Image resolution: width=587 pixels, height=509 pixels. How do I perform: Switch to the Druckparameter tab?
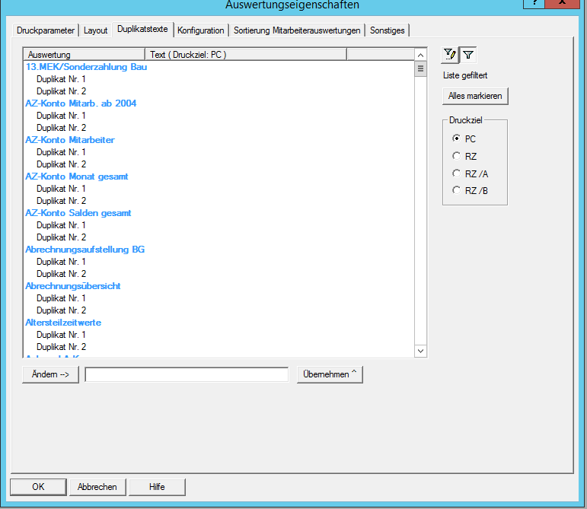pyautogui.click(x=46, y=30)
